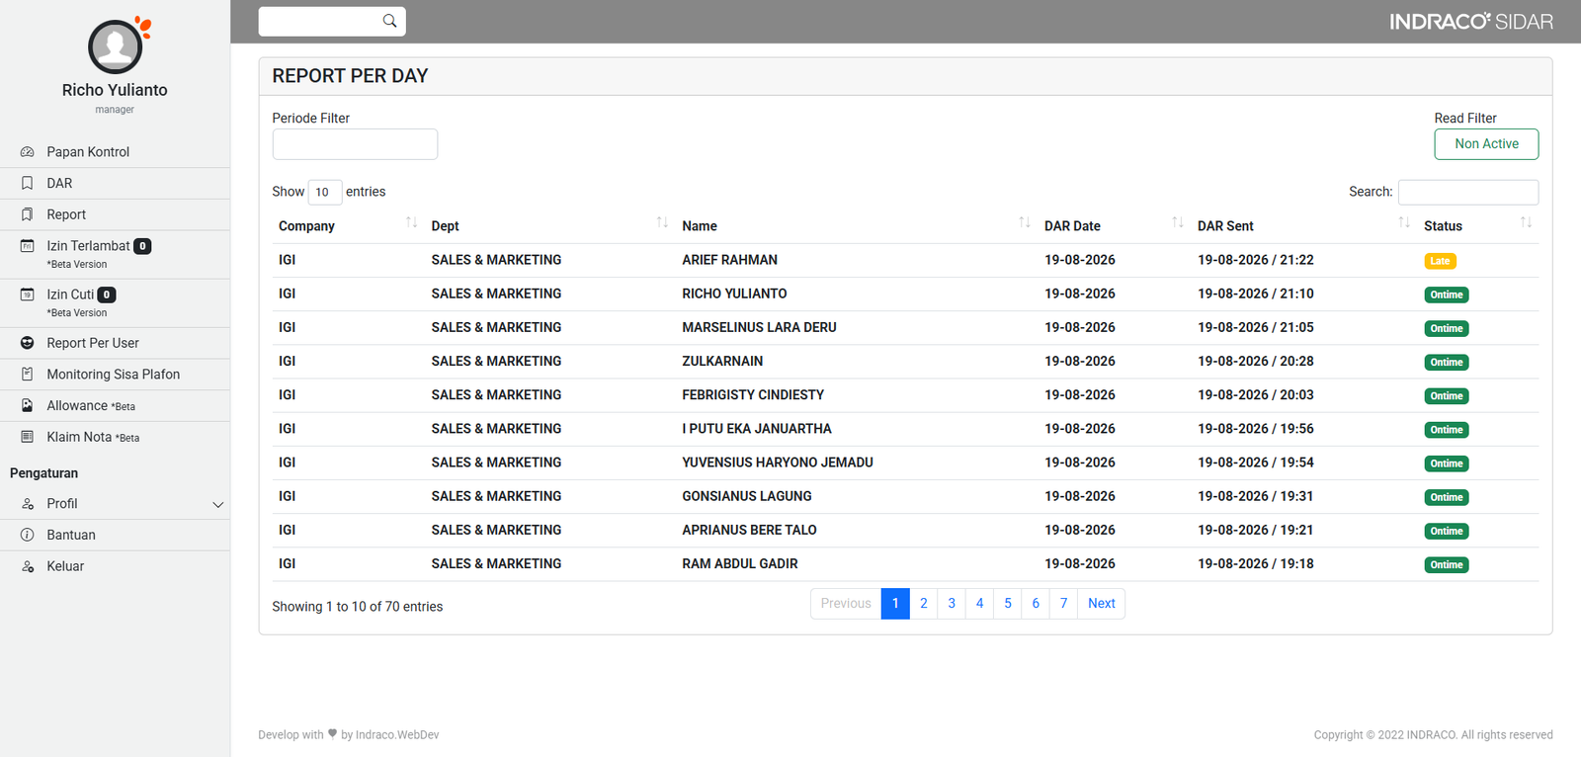Sort table by Company column arrows
Image resolution: width=1581 pixels, height=757 pixels.
pos(411,223)
